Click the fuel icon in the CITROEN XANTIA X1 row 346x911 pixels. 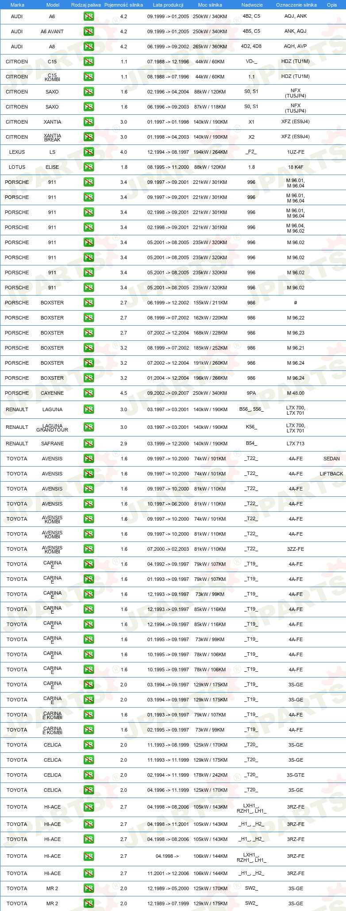[x=88, y=122]
